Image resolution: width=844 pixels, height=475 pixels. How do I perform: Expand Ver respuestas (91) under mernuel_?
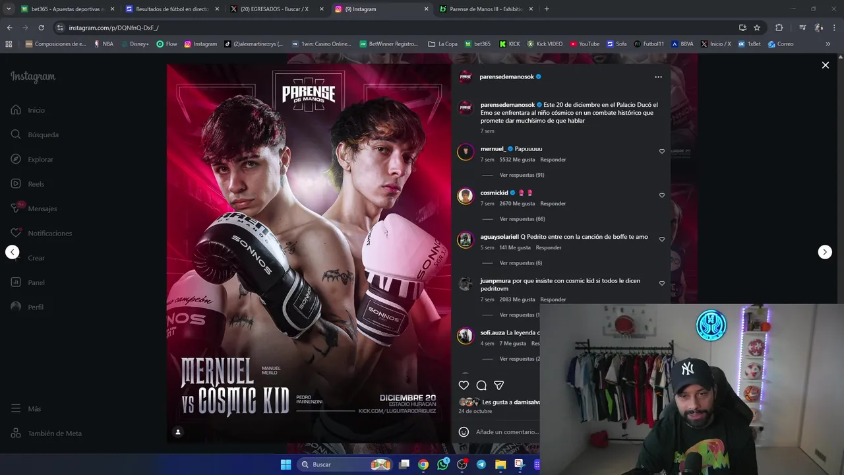(522, 175)
